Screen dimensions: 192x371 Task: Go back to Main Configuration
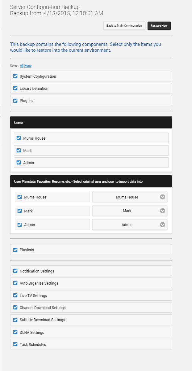pos(124,26)
